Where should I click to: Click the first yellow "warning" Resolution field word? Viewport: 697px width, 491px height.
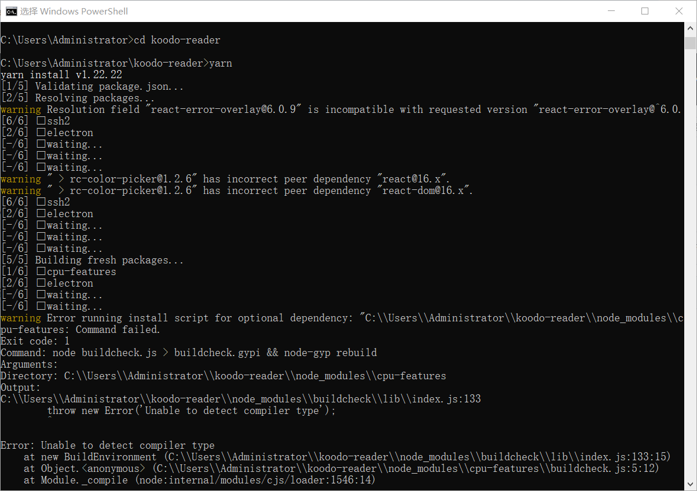(21, 109)
